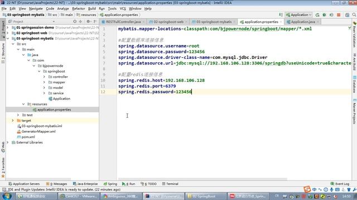This screenshot has height=200, width=357.
Task: Stop the running application (red square)
Action: point(339,15)
